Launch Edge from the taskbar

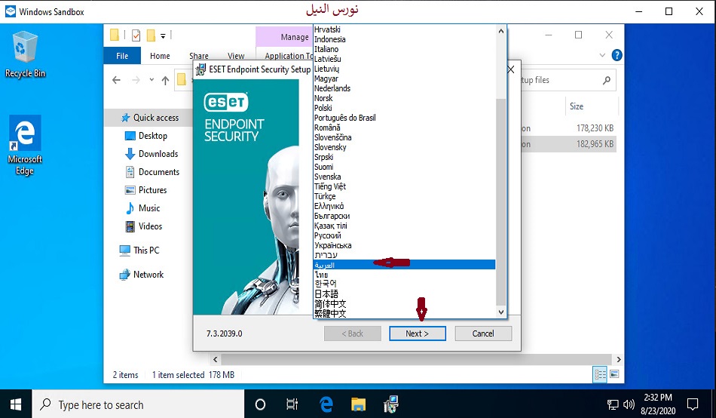click(326, 404)
